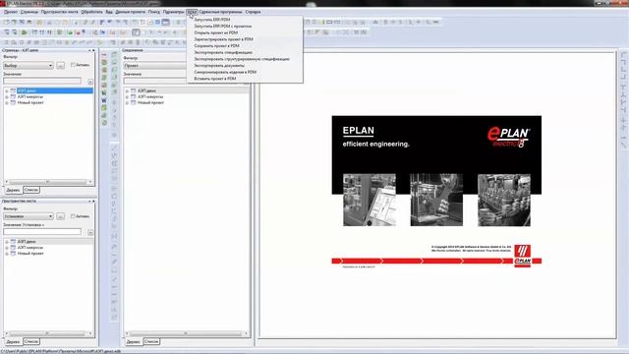
Task: Click project icon of АЭП макросы in Страницы
Action: (13, 97)
